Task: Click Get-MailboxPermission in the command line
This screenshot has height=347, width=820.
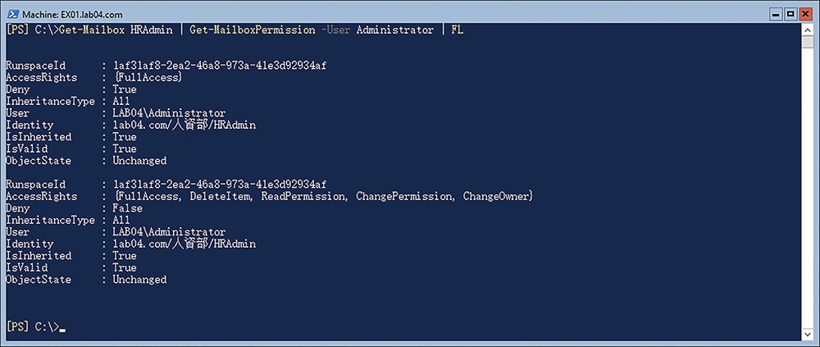Action: pos(253,30)
